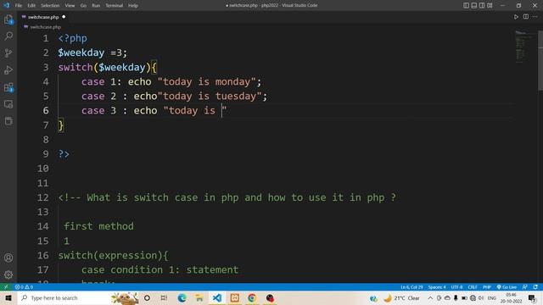Click the ENG input language indicator
This screenshot has height=305, width=543.
492,298
